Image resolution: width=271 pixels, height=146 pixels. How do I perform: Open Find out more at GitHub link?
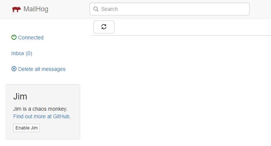41,116
